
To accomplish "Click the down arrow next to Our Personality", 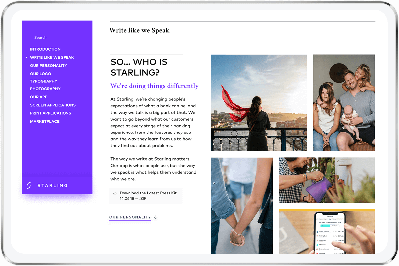I will (x=156, y=217).
